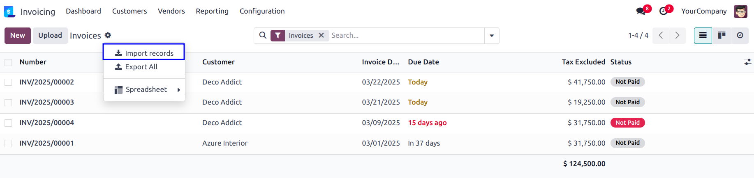Screen dimensions: 754x178
Task: Go to next page of records
Action: coord(677,36)
